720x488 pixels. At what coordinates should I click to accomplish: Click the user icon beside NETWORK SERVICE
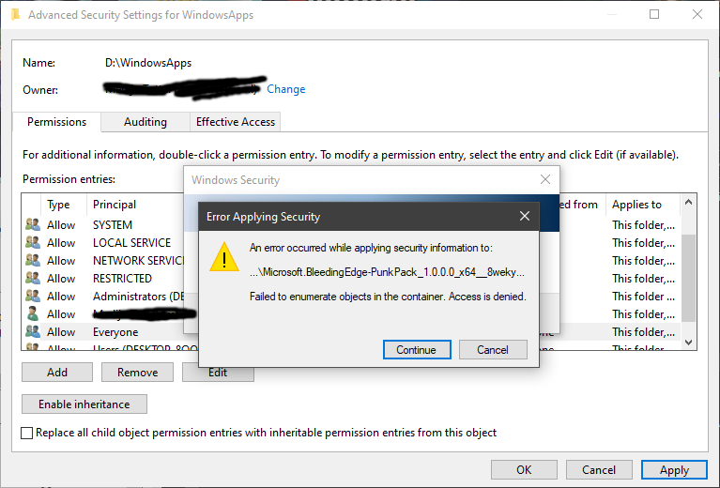[33, 261]
